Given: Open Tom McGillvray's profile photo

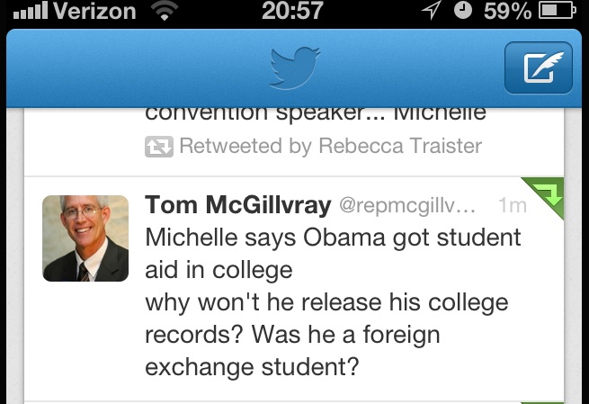Looking at the screenshot, I should click(85, 238).
